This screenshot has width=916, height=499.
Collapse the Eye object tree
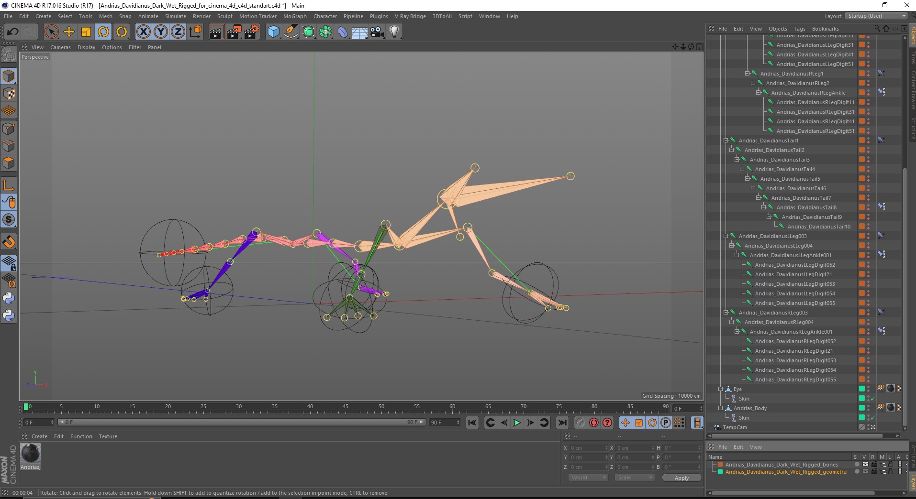(721, 389)
